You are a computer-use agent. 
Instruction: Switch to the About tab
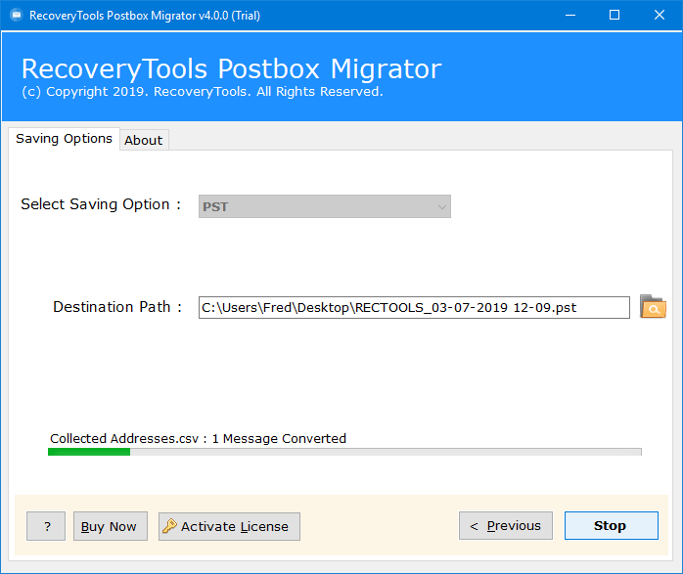(144, 140)
